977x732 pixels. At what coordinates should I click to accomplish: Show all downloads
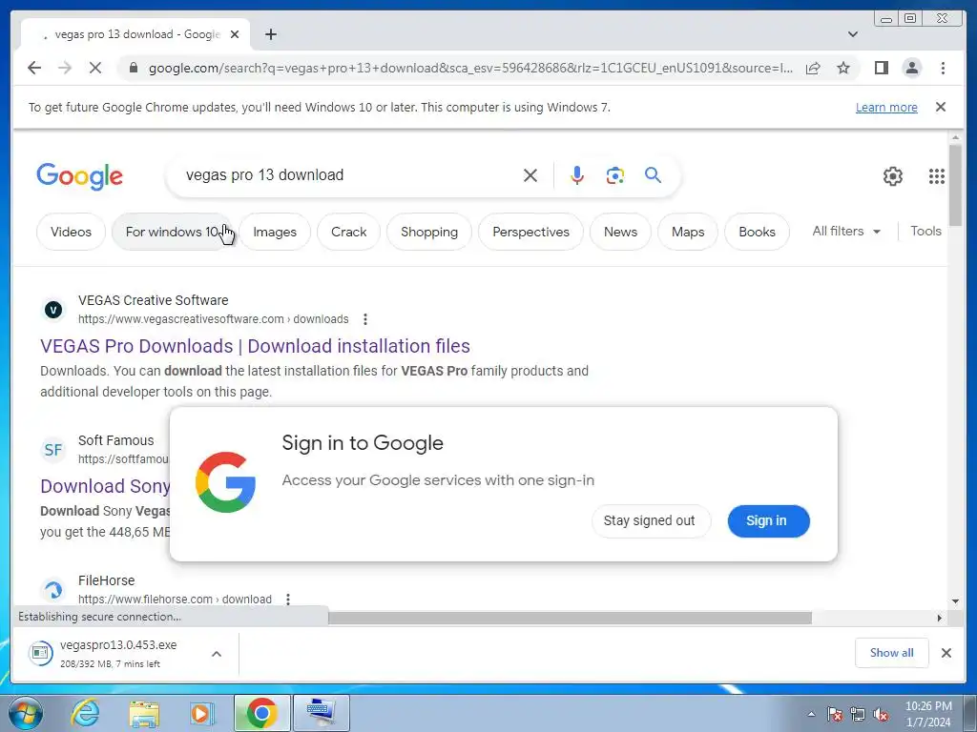892,652
